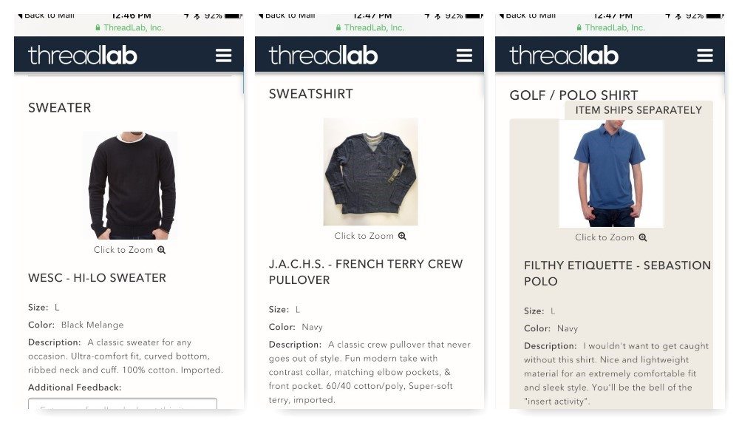This screenshot has height=423, width=739.
Task: Click the zoom magnifier under the polo shirt
Action: 643,237
